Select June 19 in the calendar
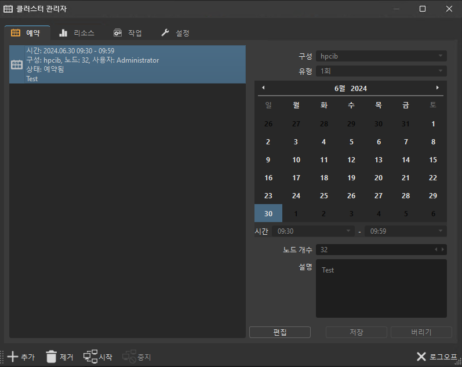This screenshot has width=462, height=367. pyautogui.click(x=351, y=178)
